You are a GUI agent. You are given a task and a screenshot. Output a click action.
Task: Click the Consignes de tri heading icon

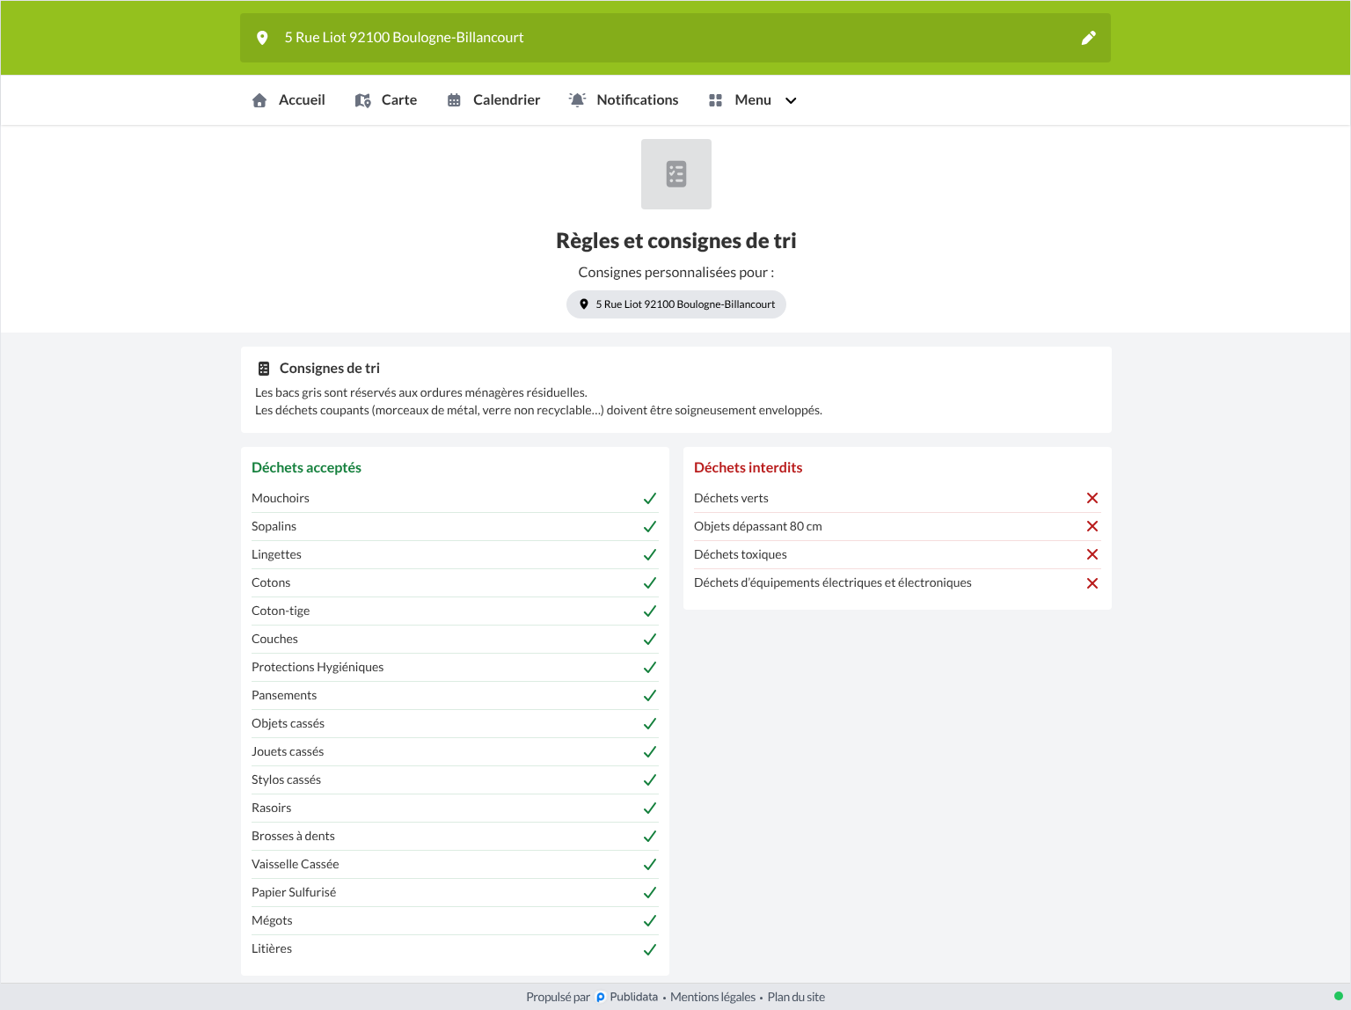264,369
